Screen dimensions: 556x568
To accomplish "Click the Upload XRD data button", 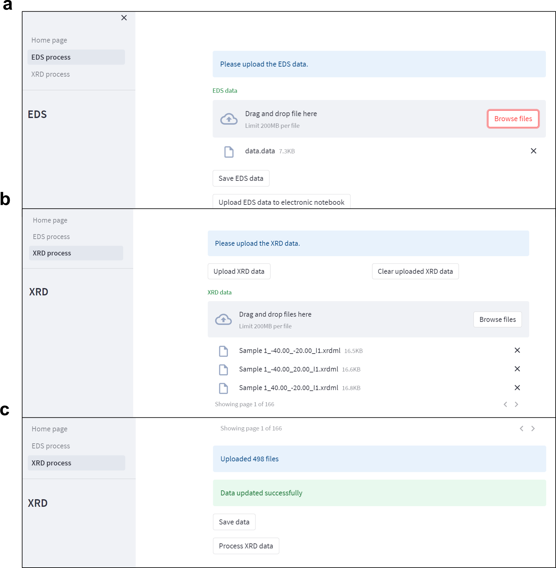I will pos(239,271).
